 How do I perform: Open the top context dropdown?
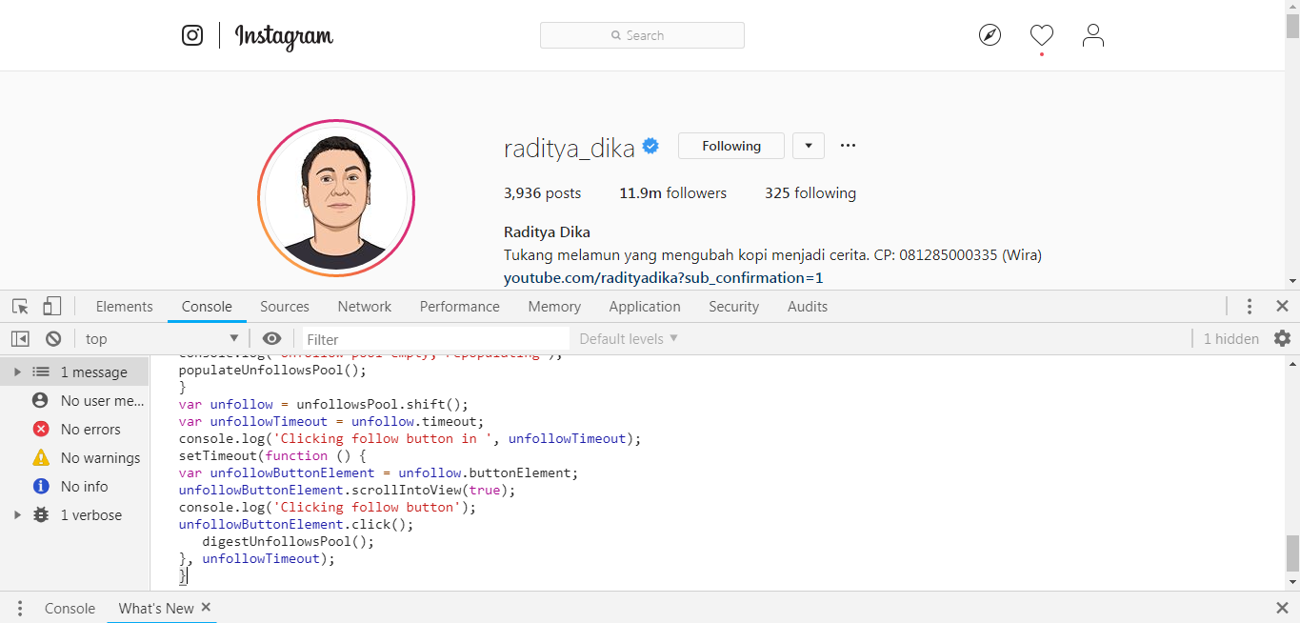pos(162,338)
